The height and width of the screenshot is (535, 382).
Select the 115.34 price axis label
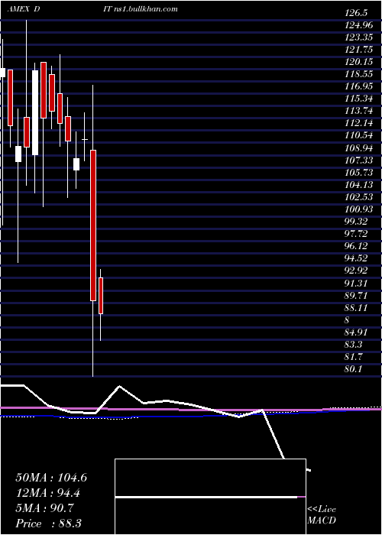point(358,99)
